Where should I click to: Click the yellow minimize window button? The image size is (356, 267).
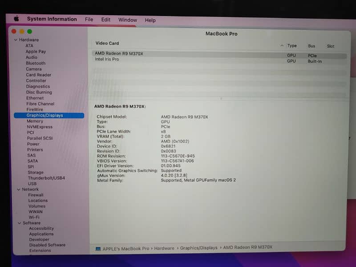22,32
